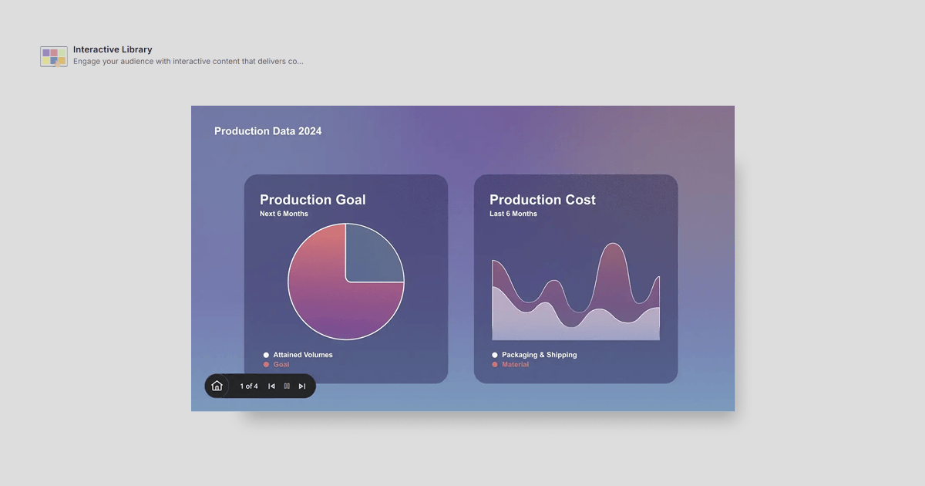The height and width of the screenshot is (486, 925).
Task: Click the Interactive Library title
Action: [113, 49]
